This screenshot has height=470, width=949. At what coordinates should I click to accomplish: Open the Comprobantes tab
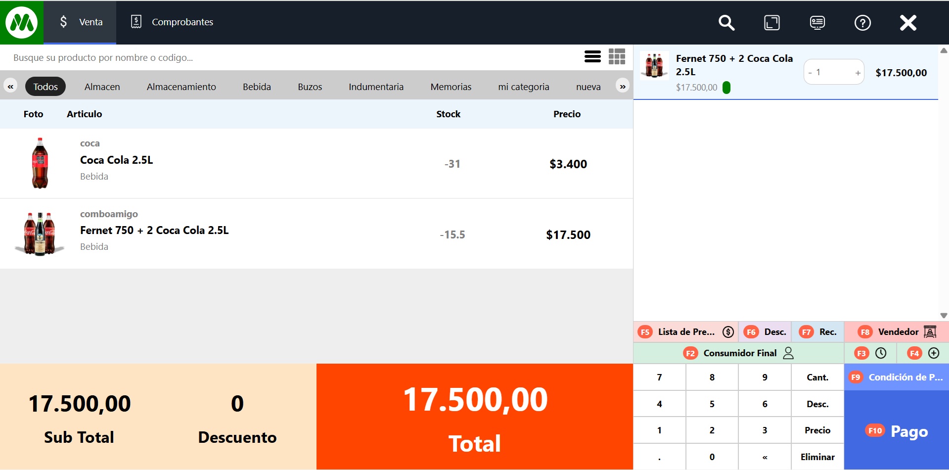tap(172, 22)
